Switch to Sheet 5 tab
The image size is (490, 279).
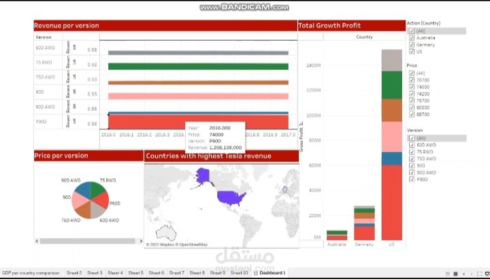(135, 273)
